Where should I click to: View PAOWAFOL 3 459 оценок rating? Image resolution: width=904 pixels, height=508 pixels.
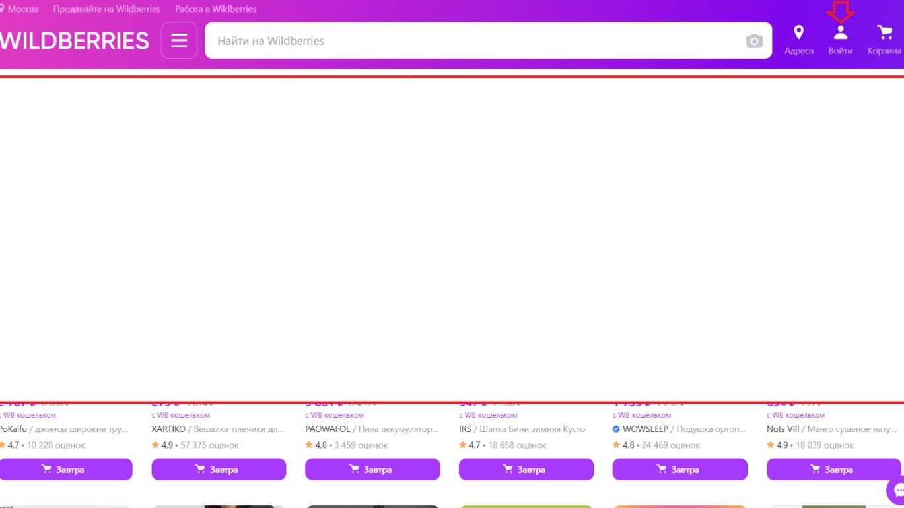(347, 445)
